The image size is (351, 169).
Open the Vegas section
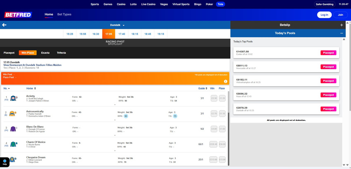pos(164,4)
